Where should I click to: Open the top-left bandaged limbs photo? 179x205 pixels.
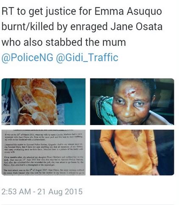pos(44,102)
